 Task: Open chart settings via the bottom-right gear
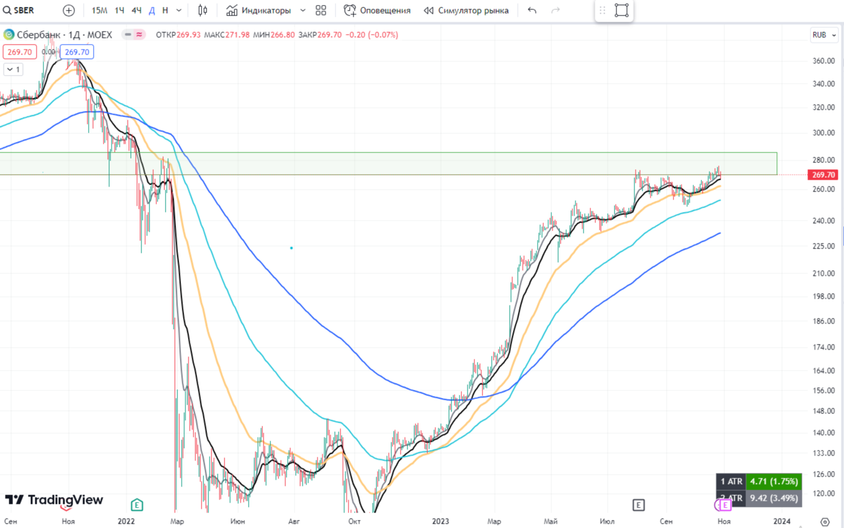pyautogui.click(x=825, y=522)
